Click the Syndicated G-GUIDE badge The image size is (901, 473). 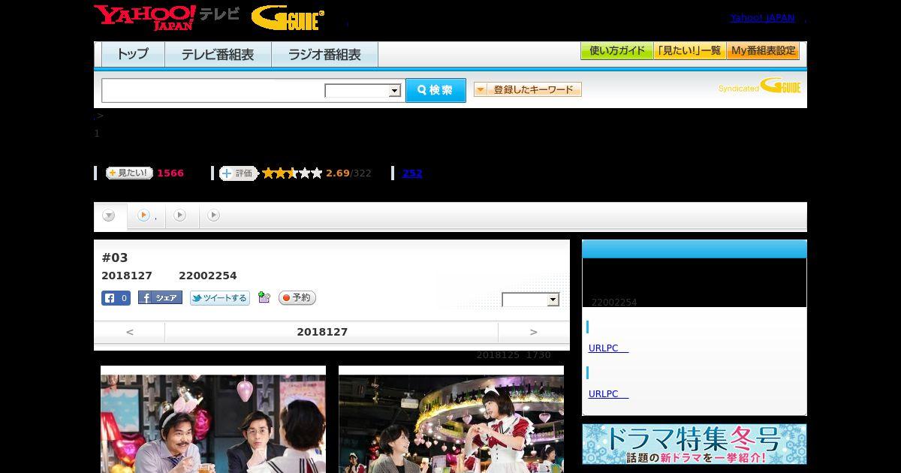759,86
